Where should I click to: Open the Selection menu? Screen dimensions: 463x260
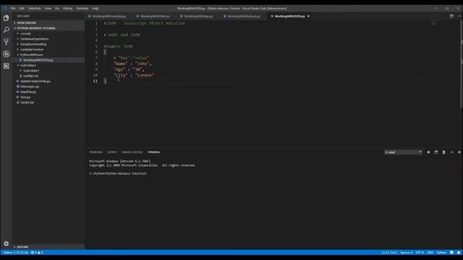click(x=35, y=8)
